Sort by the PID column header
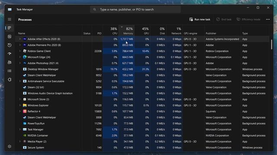This screenshot has height=155, width=277. 99,34
